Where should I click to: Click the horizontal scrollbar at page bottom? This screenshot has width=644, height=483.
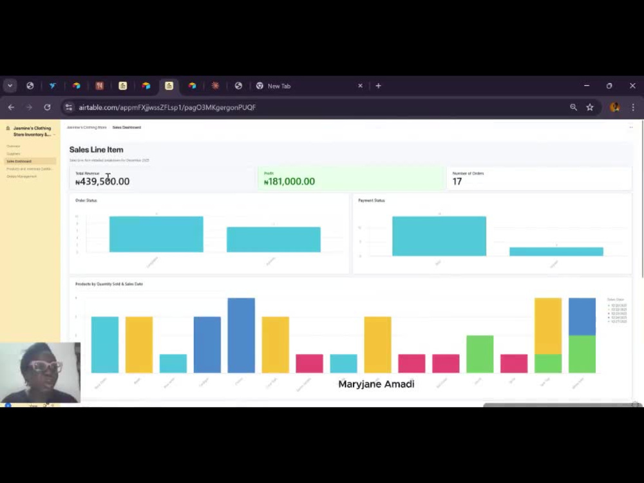point(562,405)
